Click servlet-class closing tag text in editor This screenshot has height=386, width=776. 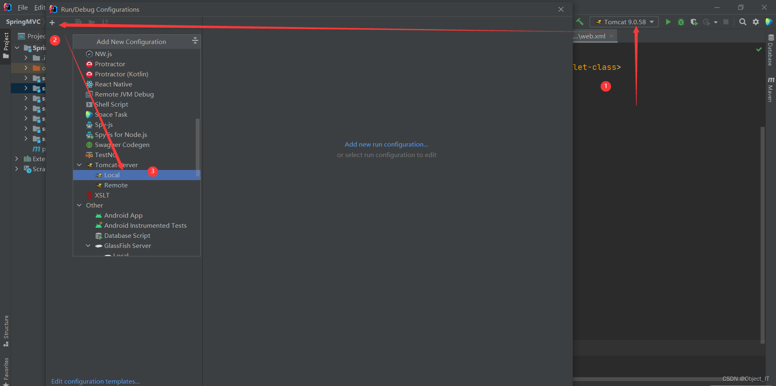click(597, 67)
